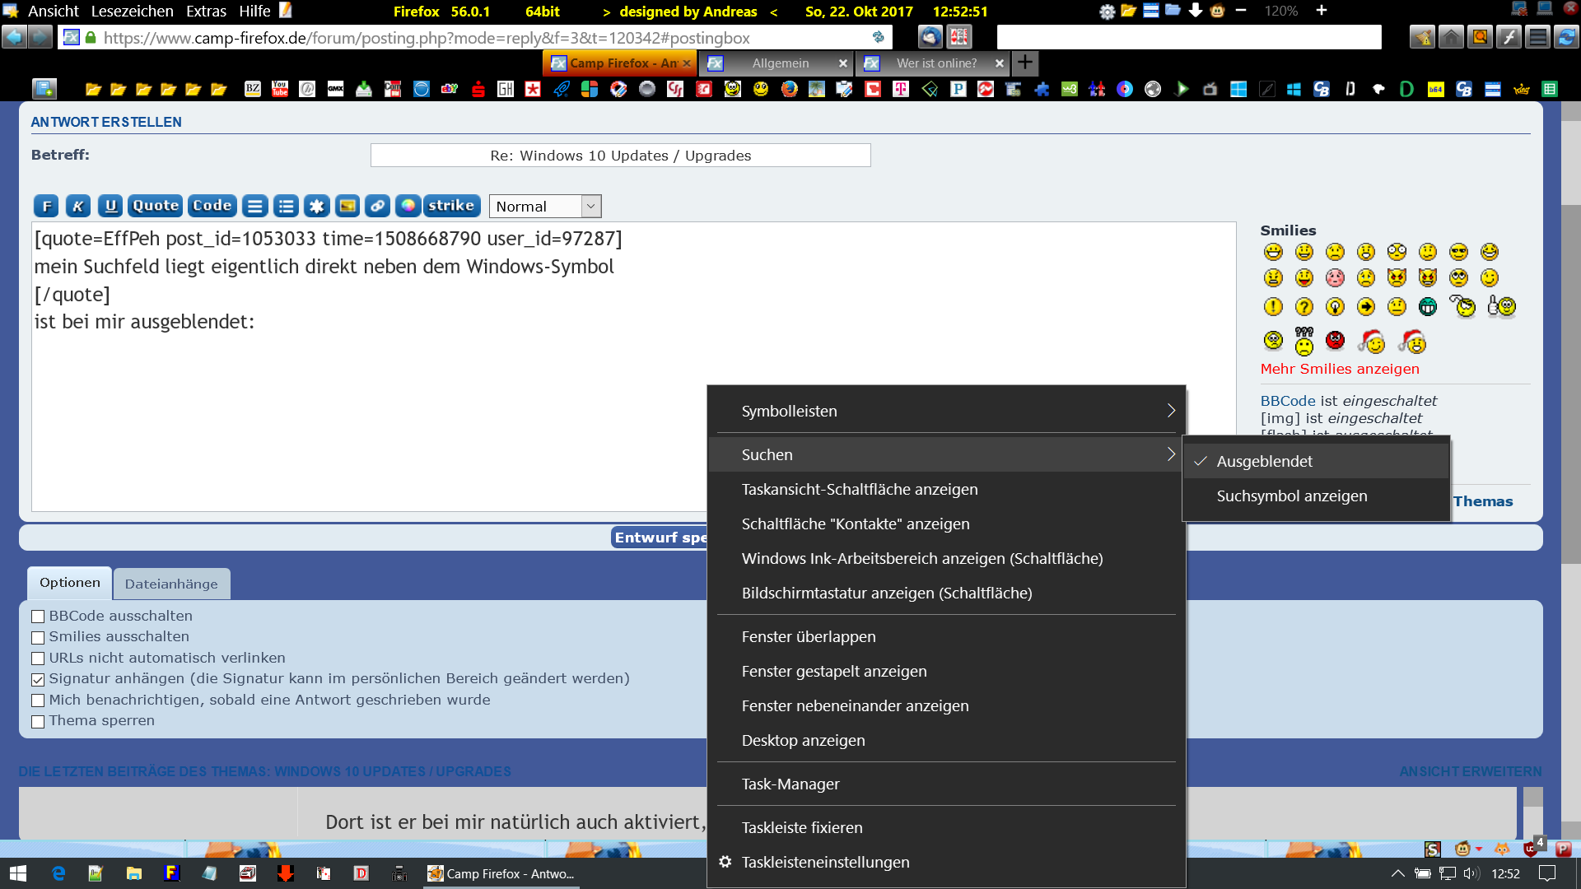
Task: Check the 'BBCode ausschalten' checkbox
Action: (x=38, y=617)
